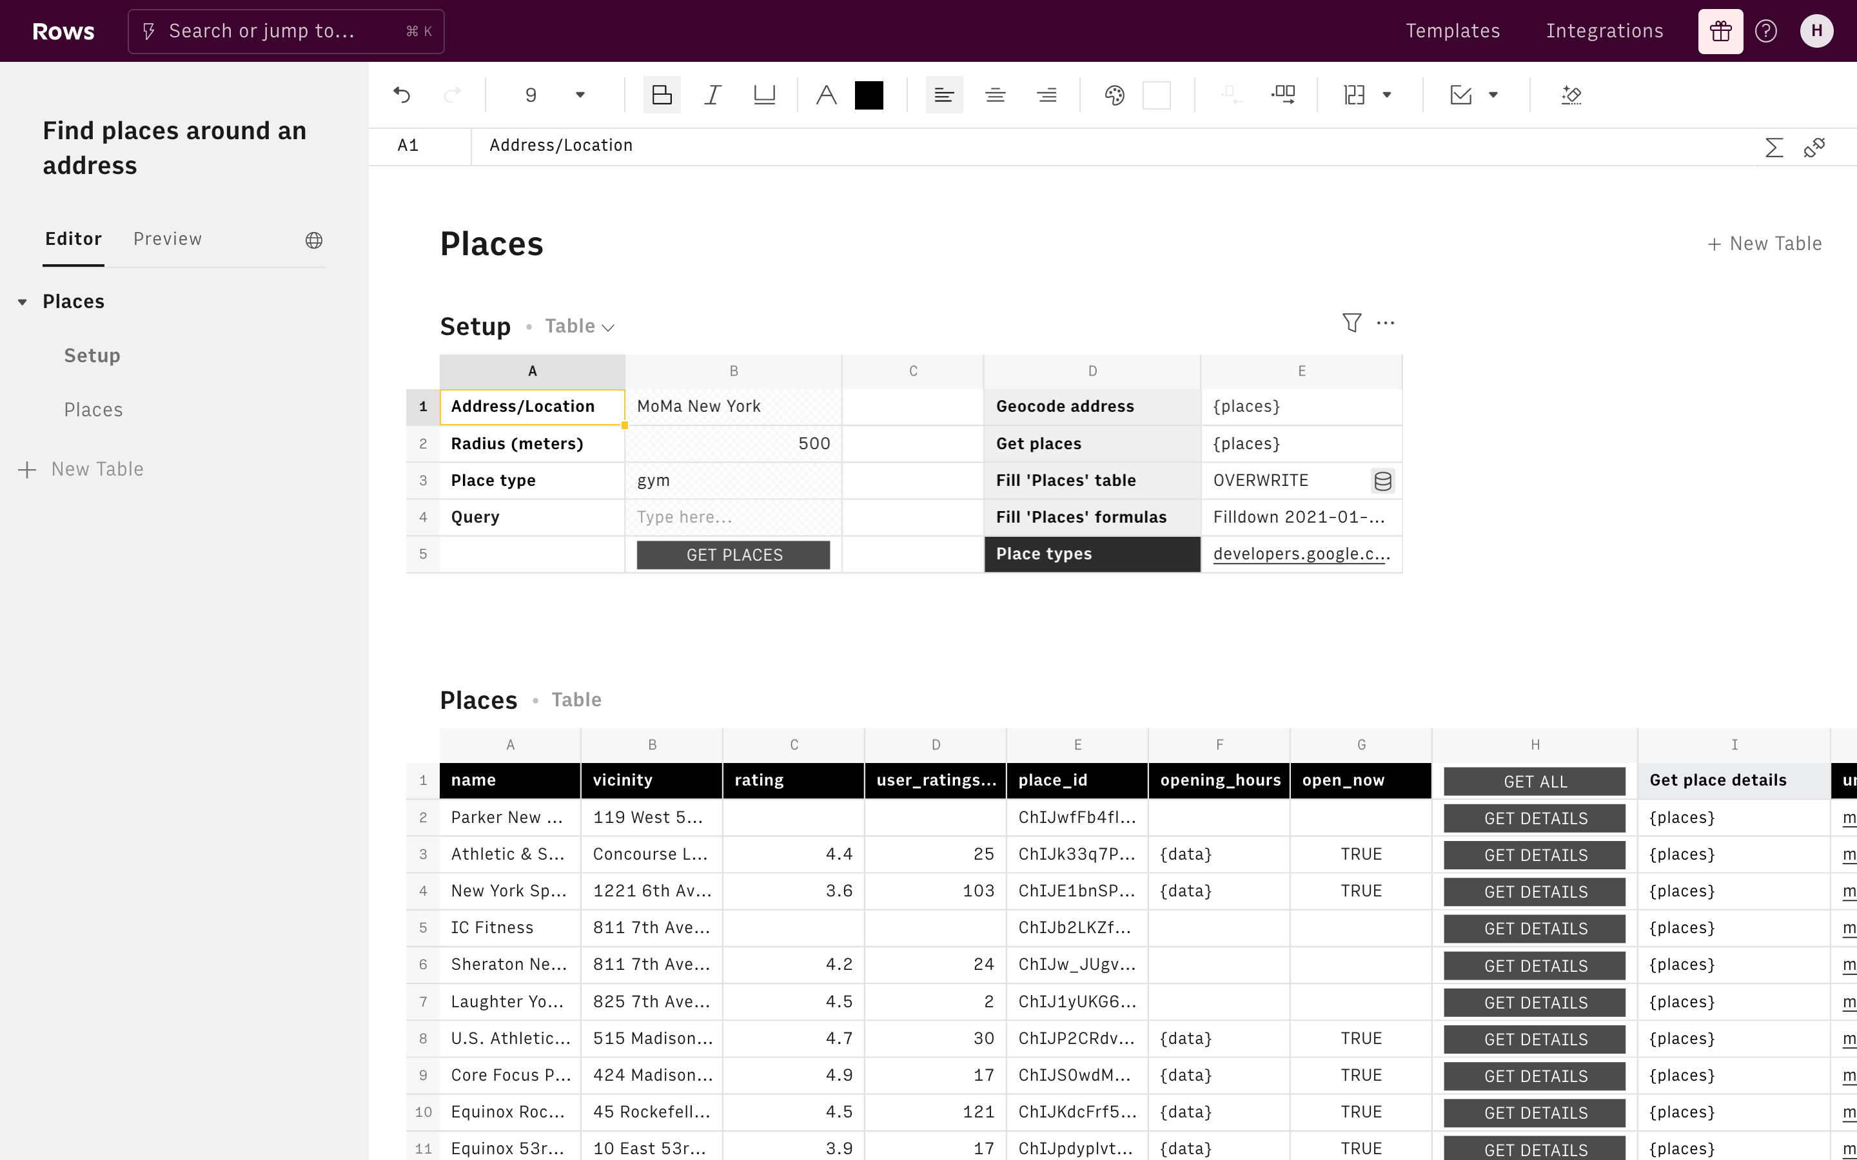The image size is (1857, 1160).
Task: Click the A1 cell reference box
Action: click(x=420, y=146)
